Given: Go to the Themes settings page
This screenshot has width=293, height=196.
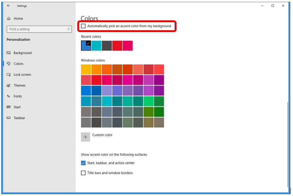Looking at the screenshot, I should [x=19, y=85].
